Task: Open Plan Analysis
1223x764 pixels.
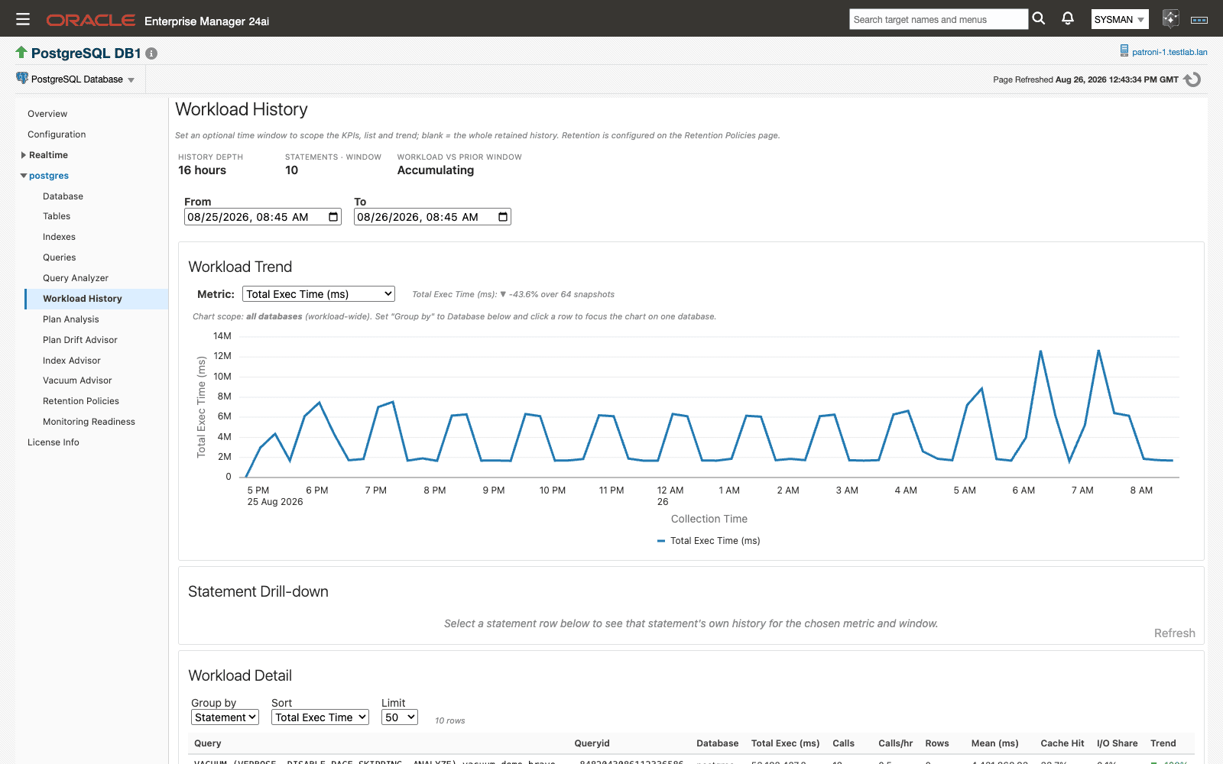Action: pos(70,319)
